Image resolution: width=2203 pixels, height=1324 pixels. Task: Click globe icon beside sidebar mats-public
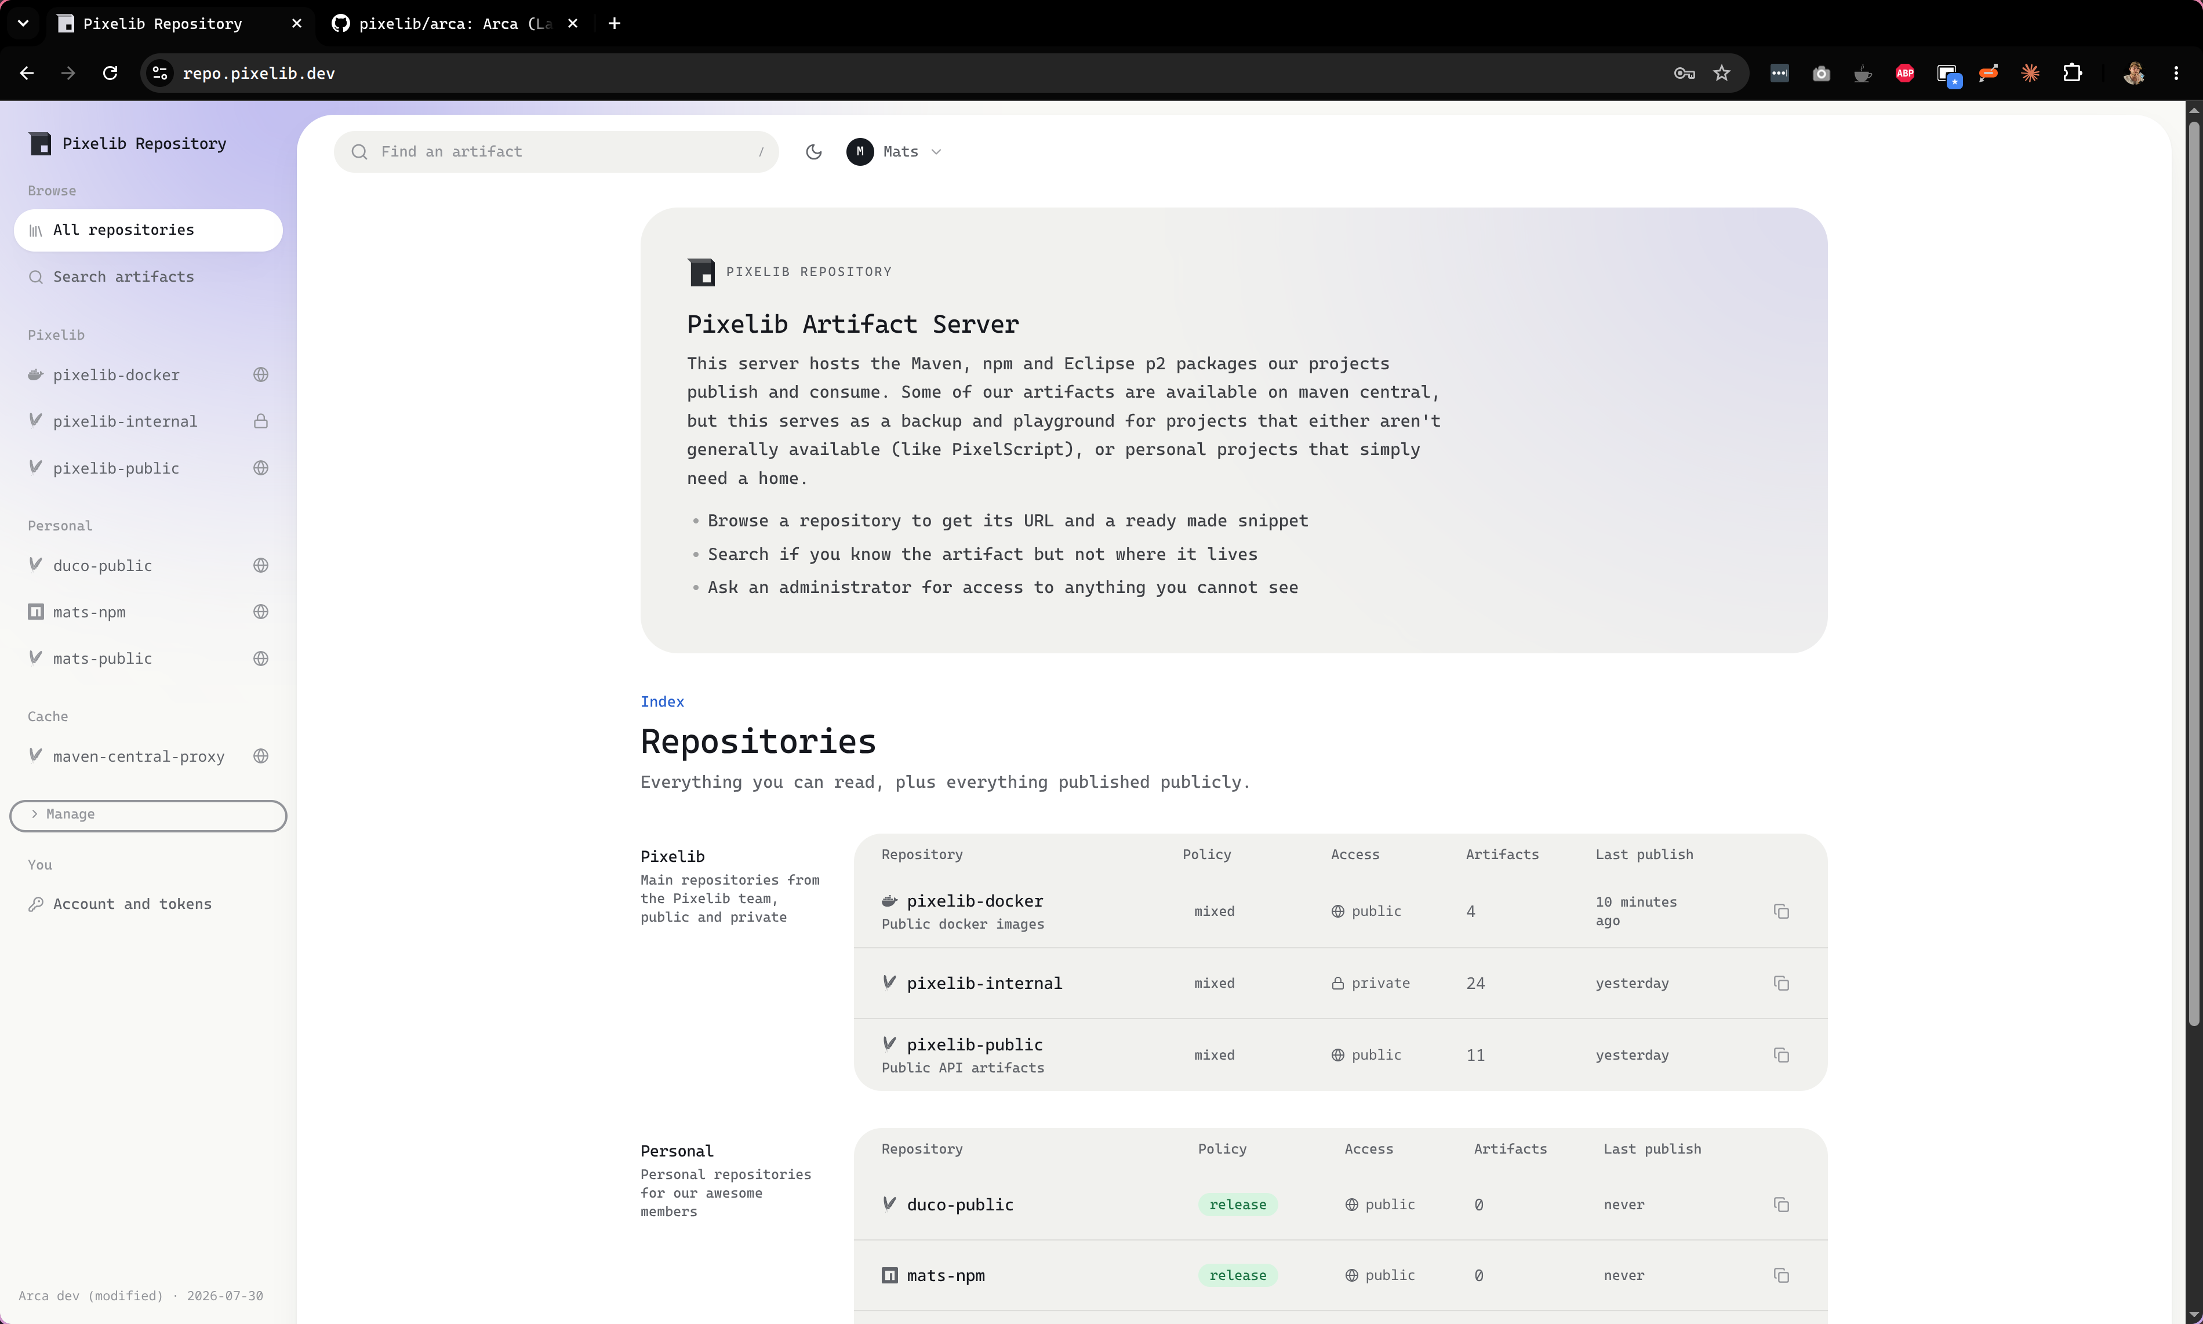[x=260, y=659]
